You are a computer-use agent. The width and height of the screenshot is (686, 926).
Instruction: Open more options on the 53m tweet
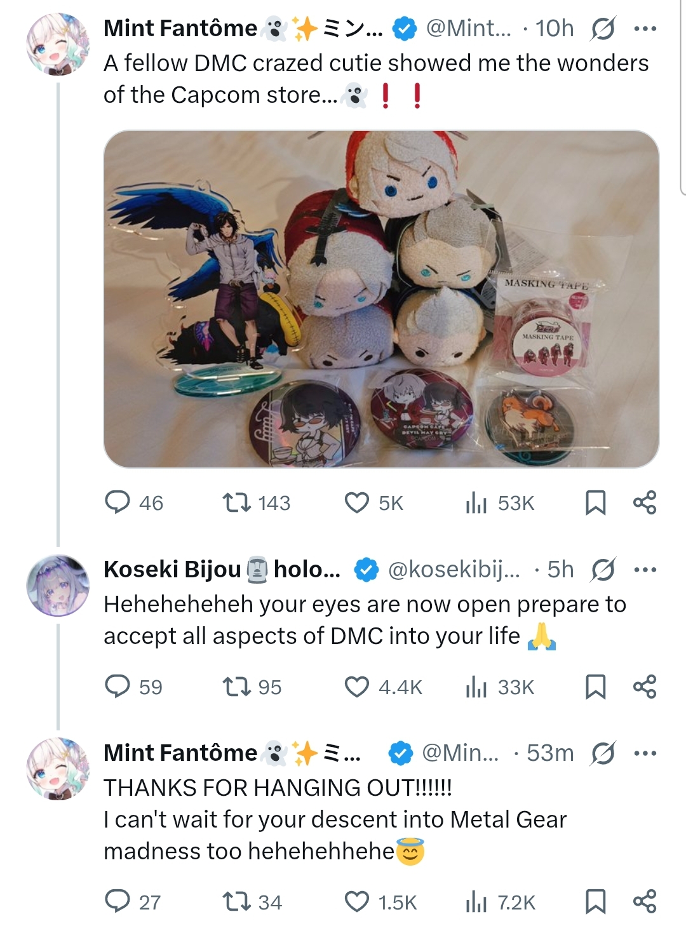pos(645,753)
